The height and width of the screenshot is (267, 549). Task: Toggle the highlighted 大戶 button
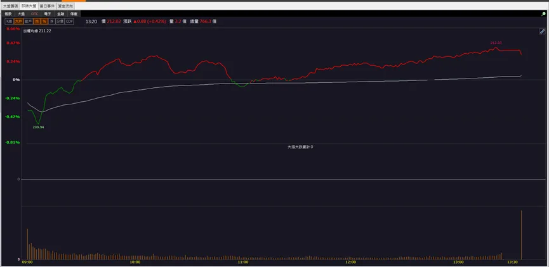(x=18, y=22)
